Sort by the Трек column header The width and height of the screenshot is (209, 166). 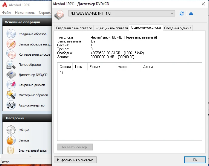[80, 67]
